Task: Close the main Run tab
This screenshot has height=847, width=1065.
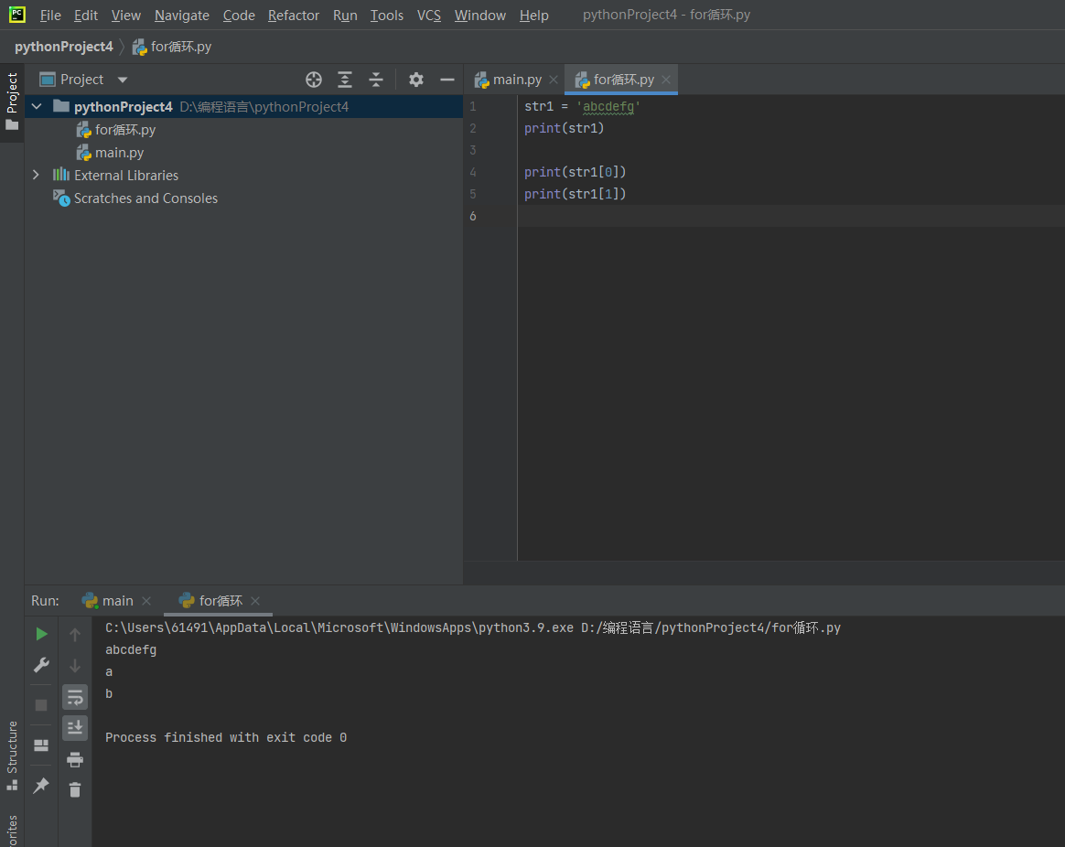Action: pos(146,600)
